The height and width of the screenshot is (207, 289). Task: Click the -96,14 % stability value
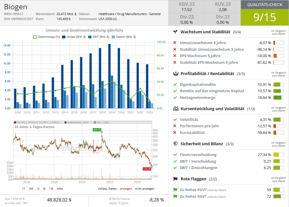pos(264,49)
